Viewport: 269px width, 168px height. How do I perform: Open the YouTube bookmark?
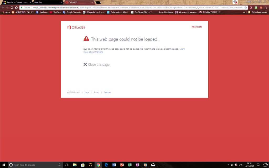click(x=55, y=12)
